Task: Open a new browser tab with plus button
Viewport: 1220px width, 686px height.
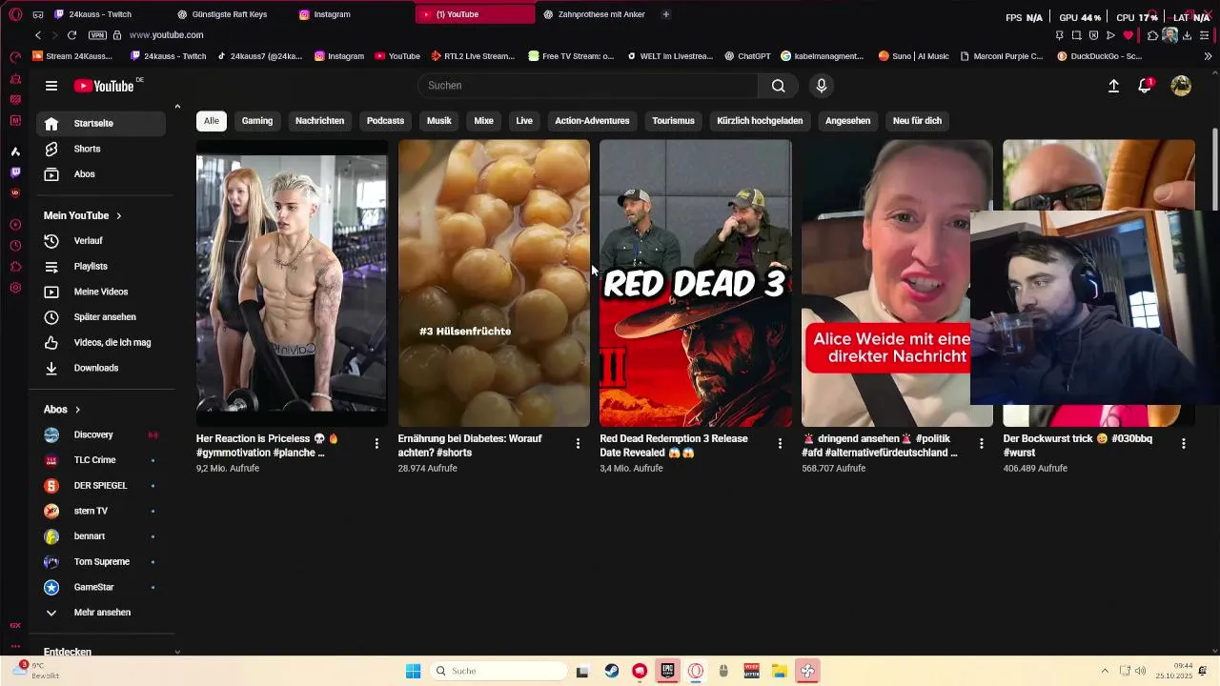Action: (665, 14)
